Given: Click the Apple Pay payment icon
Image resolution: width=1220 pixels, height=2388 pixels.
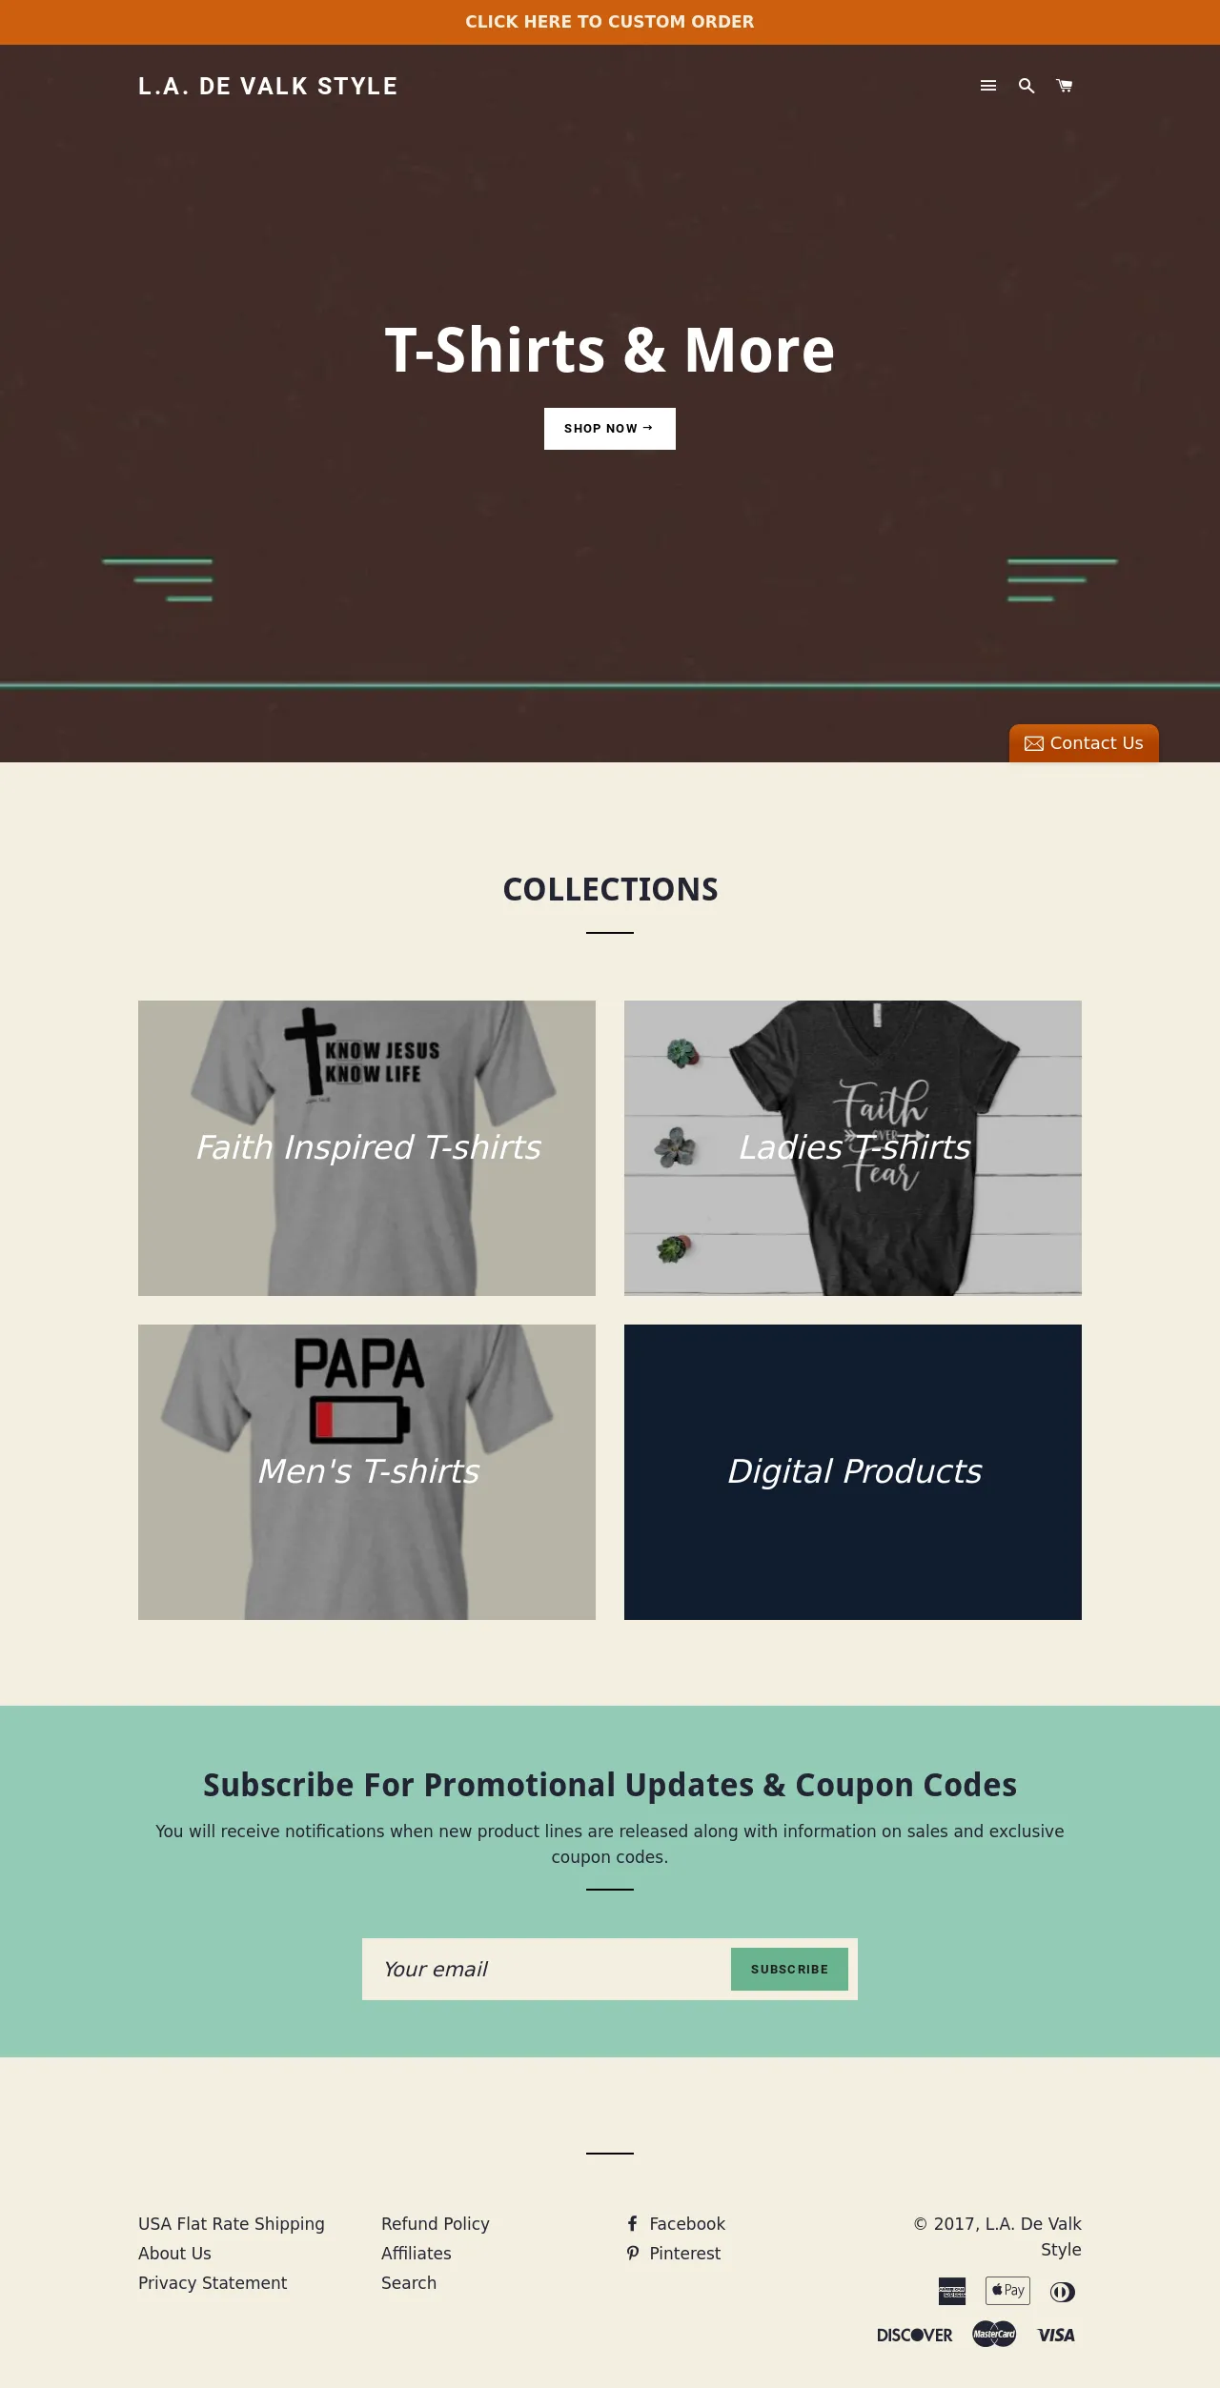Looking at the screenshot, I should click(x=1007, y=2290).
